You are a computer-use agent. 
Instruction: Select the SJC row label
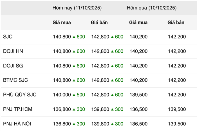8,37
